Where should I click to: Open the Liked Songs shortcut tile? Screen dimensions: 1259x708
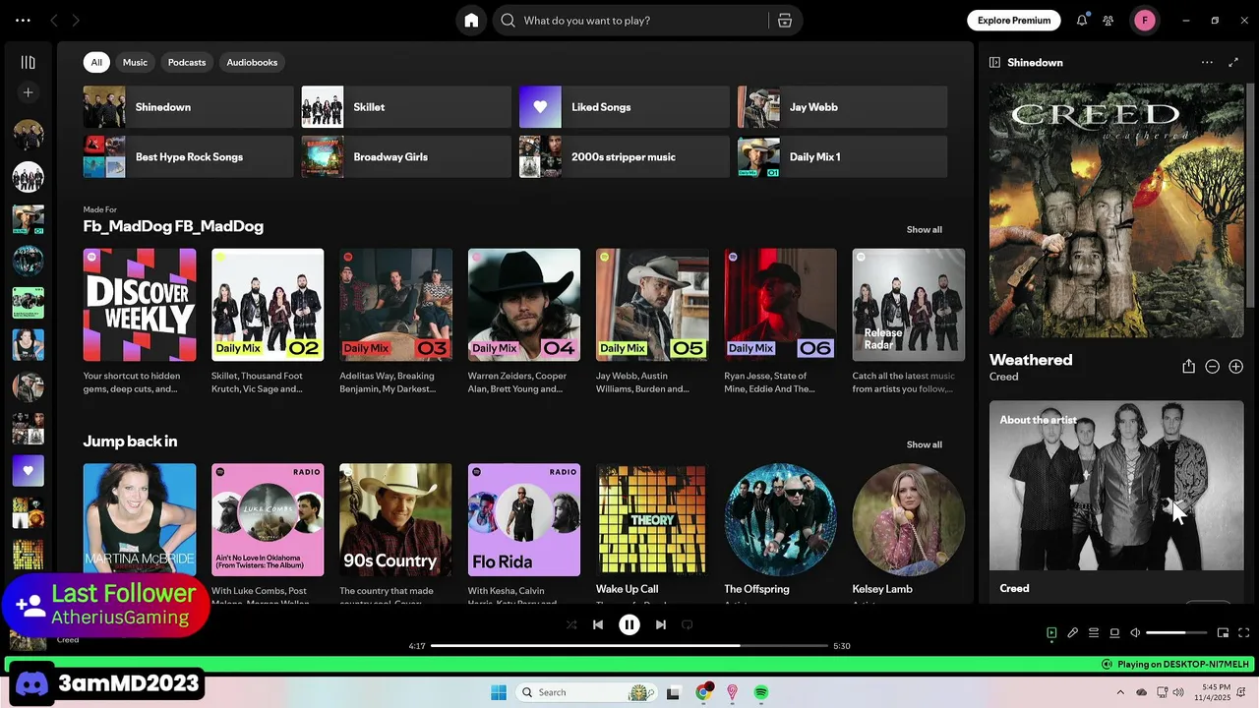625,107
